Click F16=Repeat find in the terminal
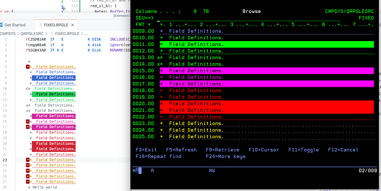Screen dimensions: 381x191 pyautogui.click(x=158, y=157)
